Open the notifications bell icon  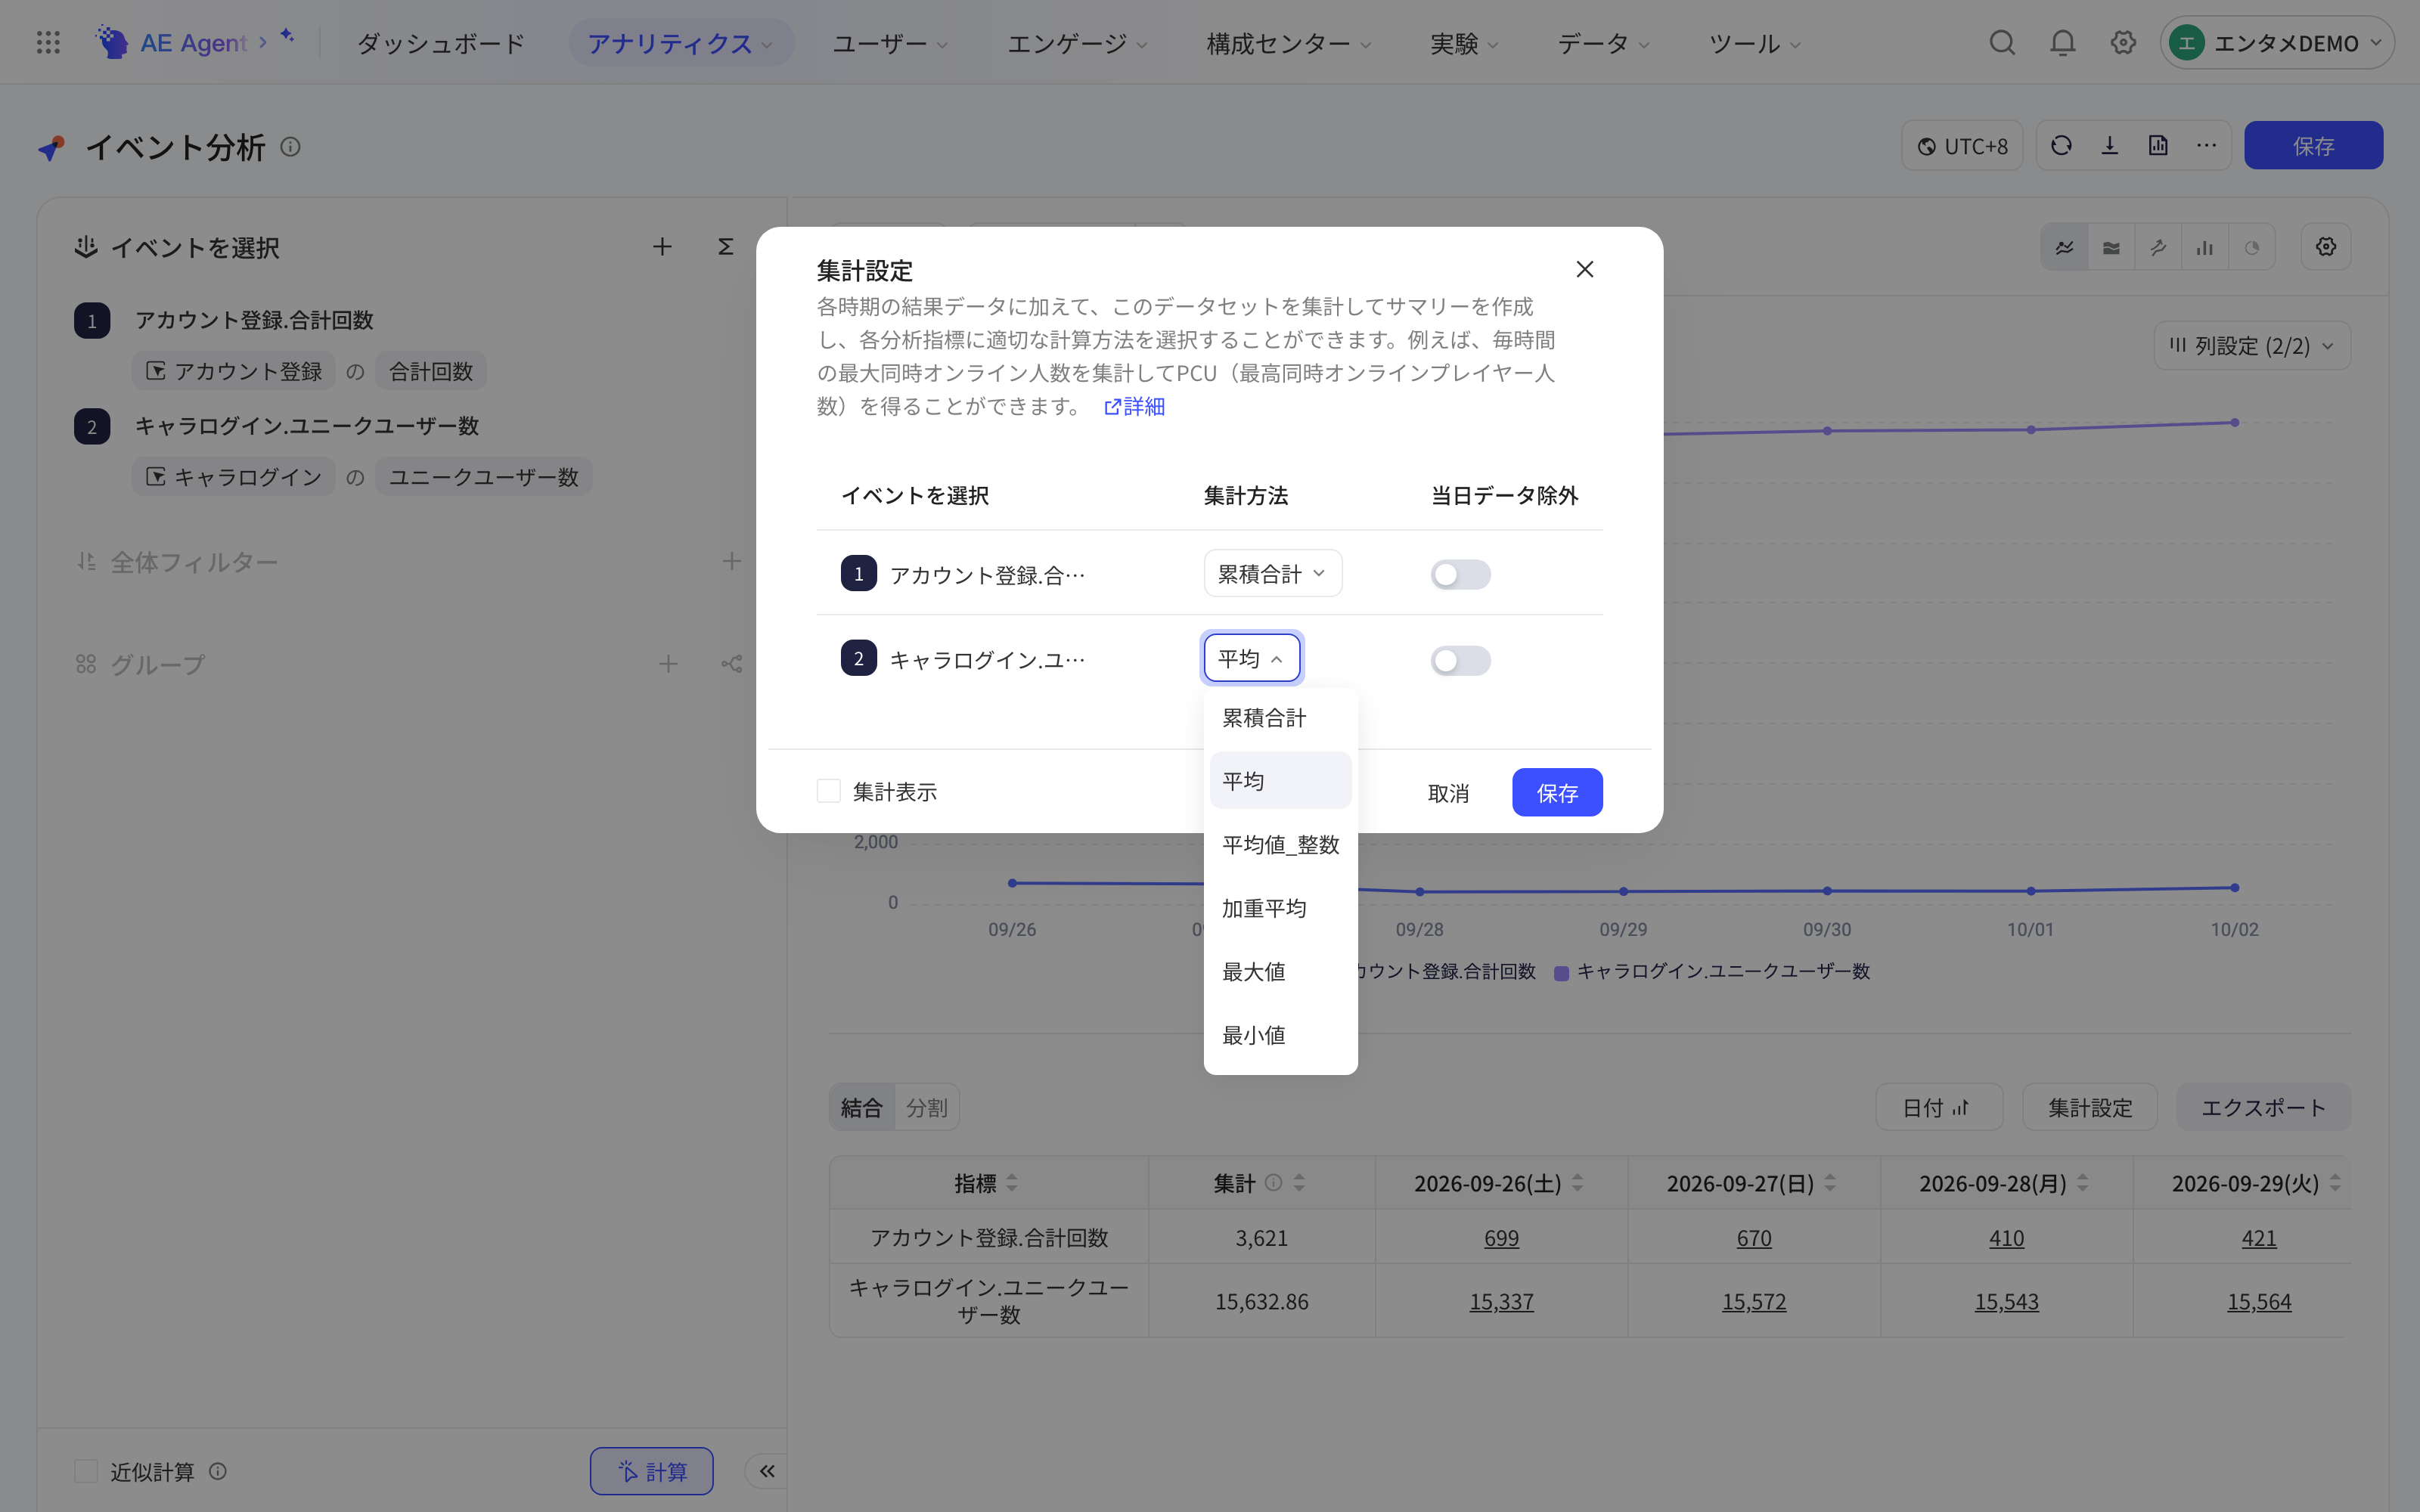pos(2062,42)
